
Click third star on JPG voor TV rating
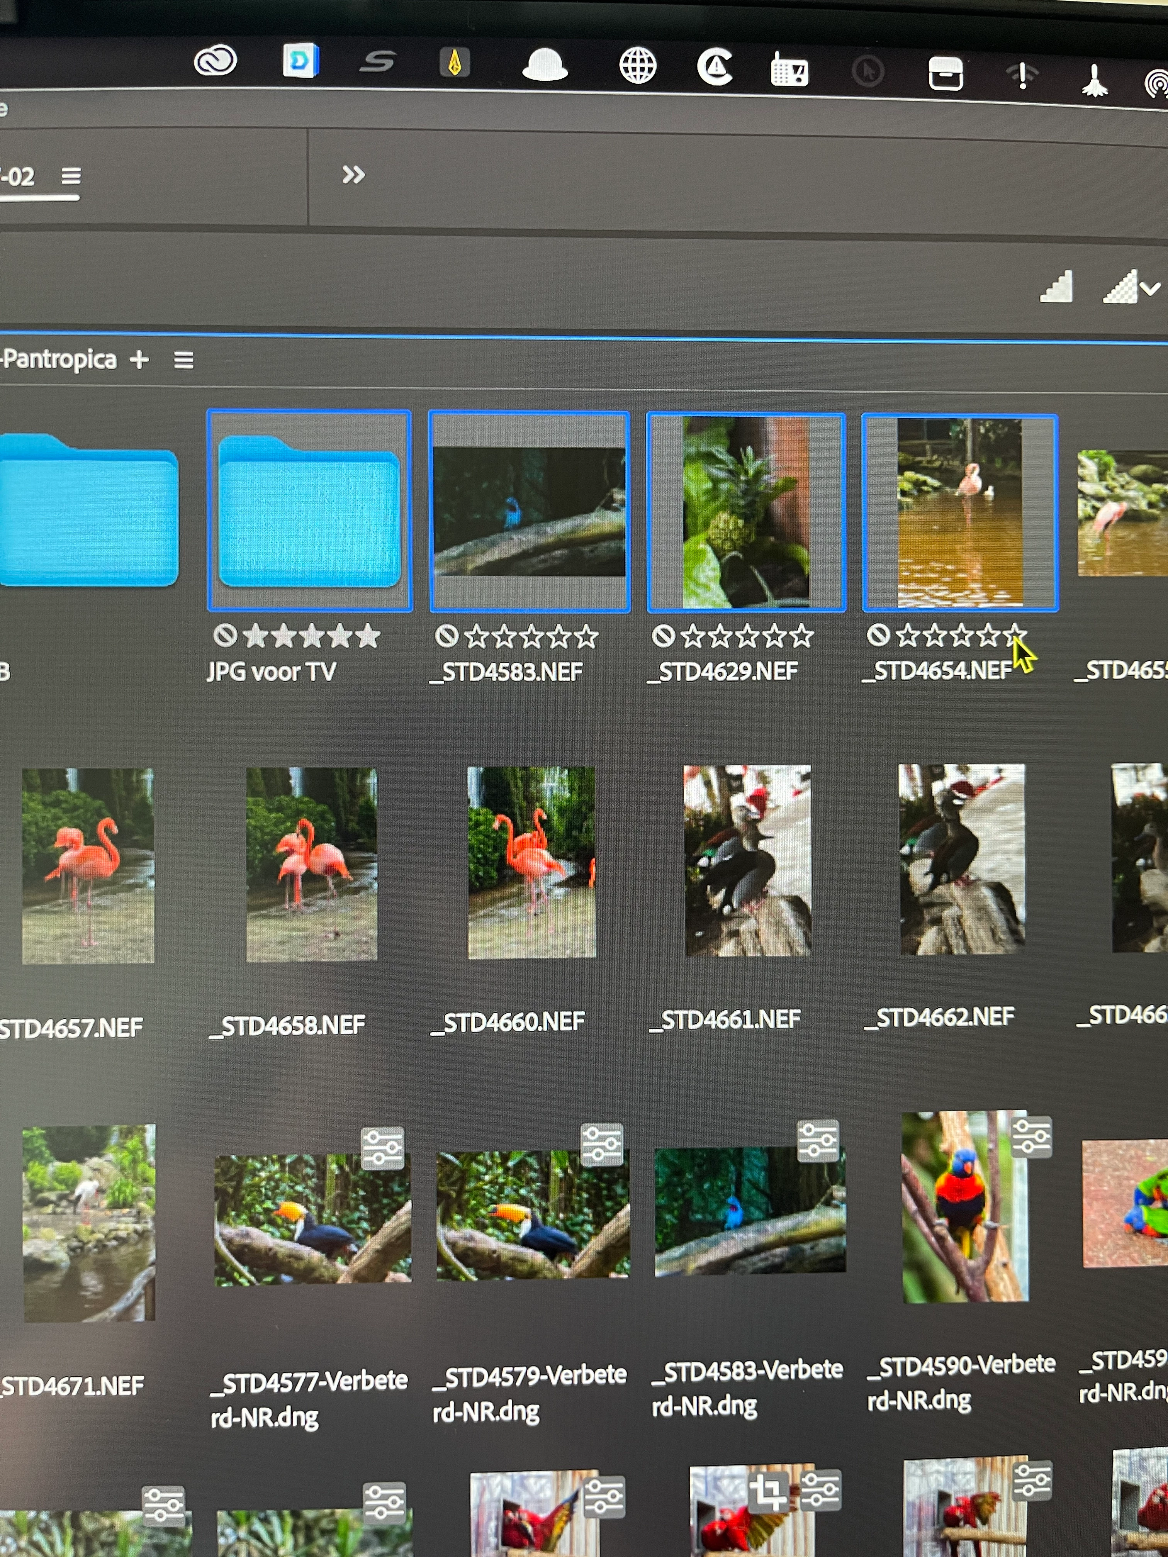pos(312,636)
